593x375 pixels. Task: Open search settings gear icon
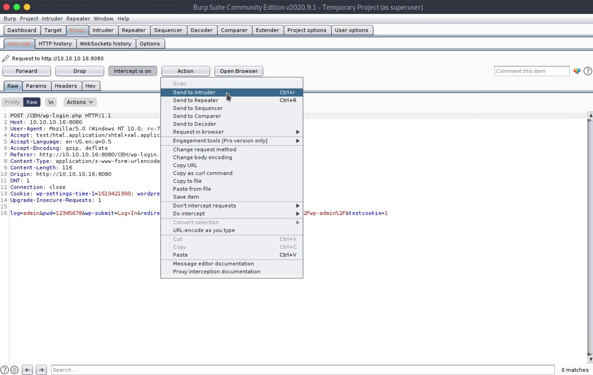pyautogui.click(x=15, y=370)
